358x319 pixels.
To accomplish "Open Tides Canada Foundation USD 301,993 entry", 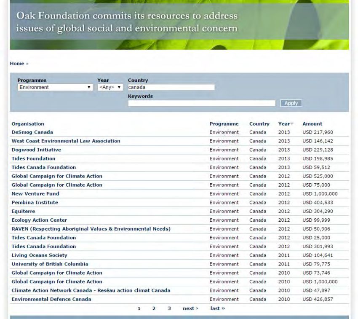I will 44,247.
